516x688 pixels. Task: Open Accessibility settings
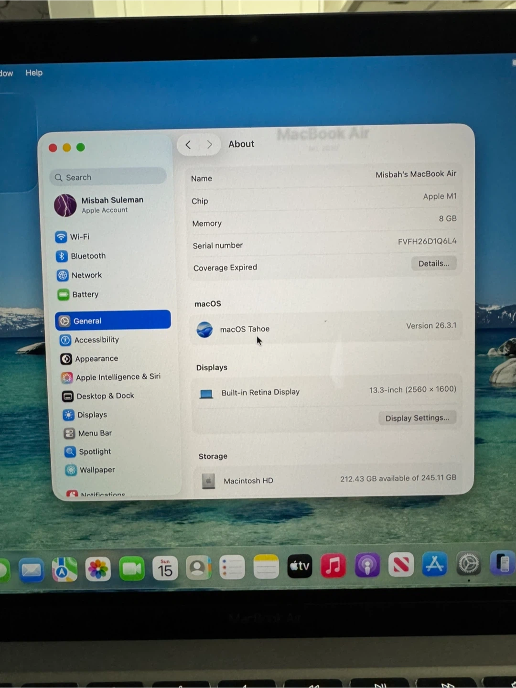96,340
